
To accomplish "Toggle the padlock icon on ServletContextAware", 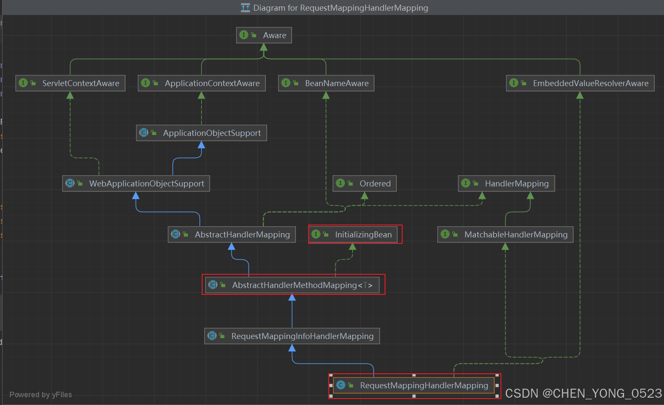I will 32,83.
